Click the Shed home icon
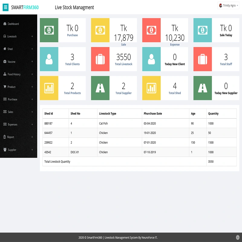This screenshot has width=242, height=242. click(x=4, y=49)
